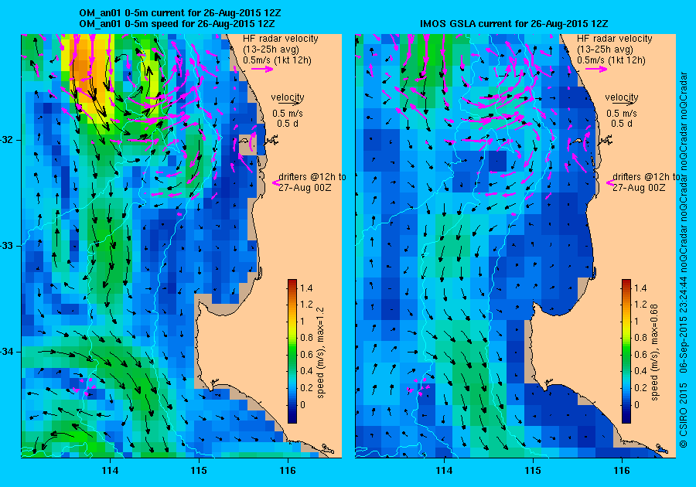
Task: Click 'drifters @12h to' label in left map
Action: (312, 176)
